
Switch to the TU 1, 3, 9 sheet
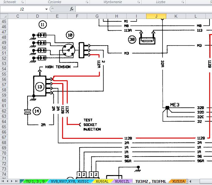pos(35,182)
